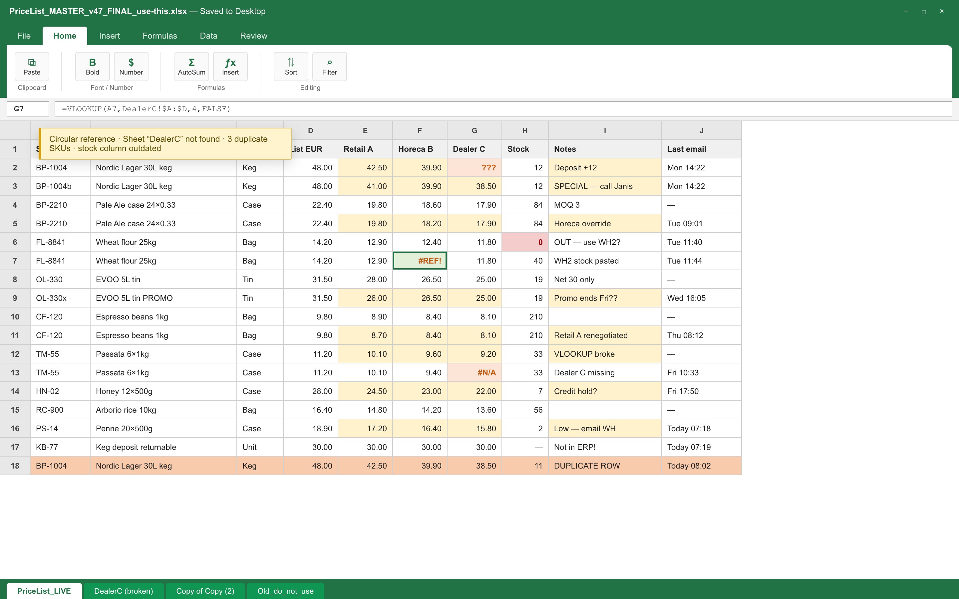
Task: Click into the formula bar
Action: tap(503, 109)
